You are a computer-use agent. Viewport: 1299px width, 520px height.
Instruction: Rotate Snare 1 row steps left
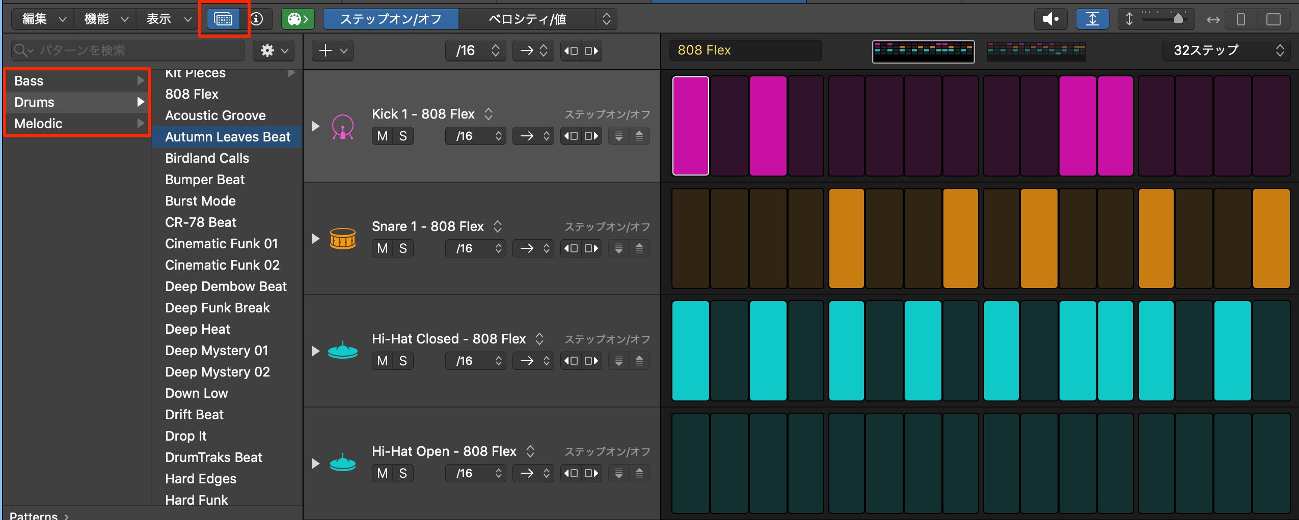point(571,248)
